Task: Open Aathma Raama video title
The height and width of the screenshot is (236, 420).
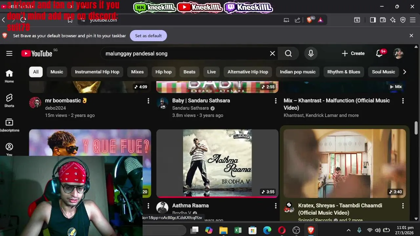Action: pyautogui.click(x=191, y=206)
